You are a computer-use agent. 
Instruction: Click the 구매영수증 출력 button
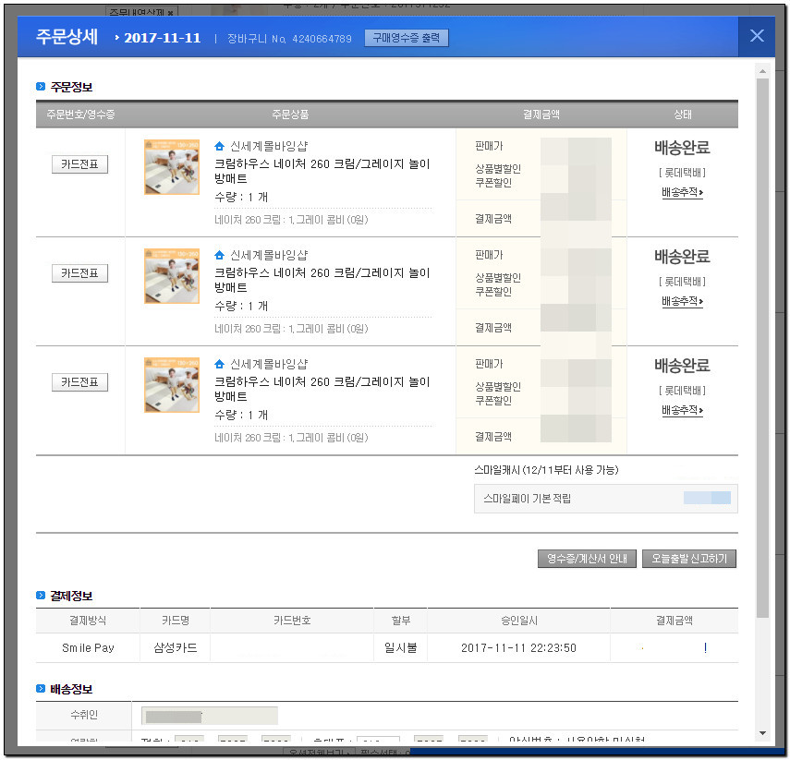pyautogui.click(x=407, y=38)
